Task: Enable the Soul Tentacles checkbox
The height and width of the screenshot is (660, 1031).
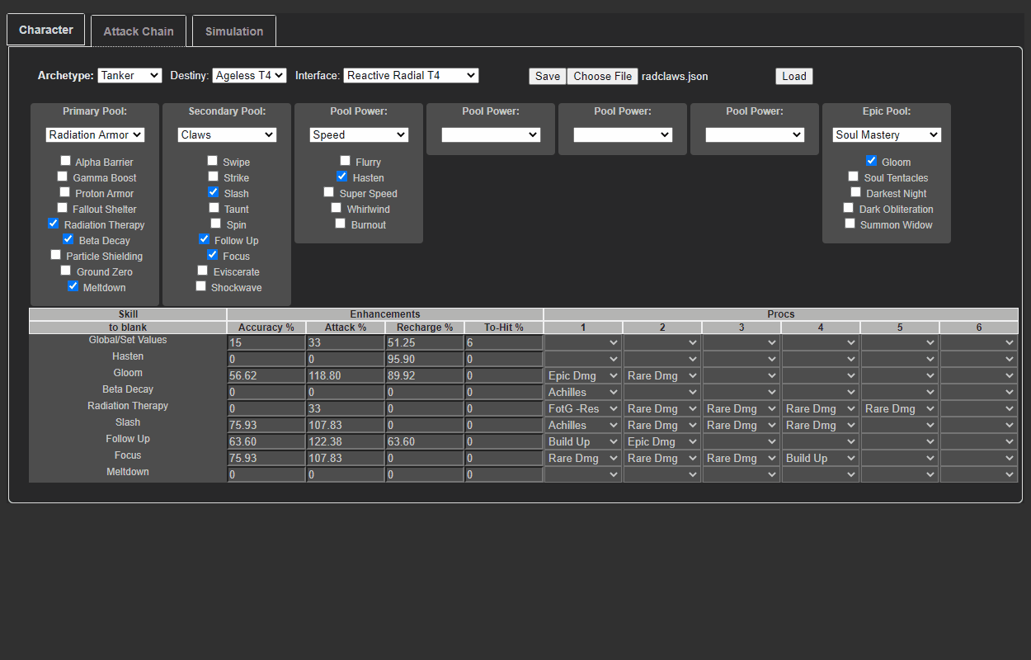Action: click(854, 177)
